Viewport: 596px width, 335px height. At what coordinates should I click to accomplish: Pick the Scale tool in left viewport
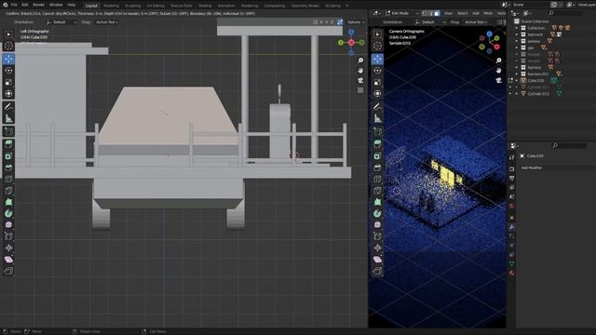pos(8,82)
